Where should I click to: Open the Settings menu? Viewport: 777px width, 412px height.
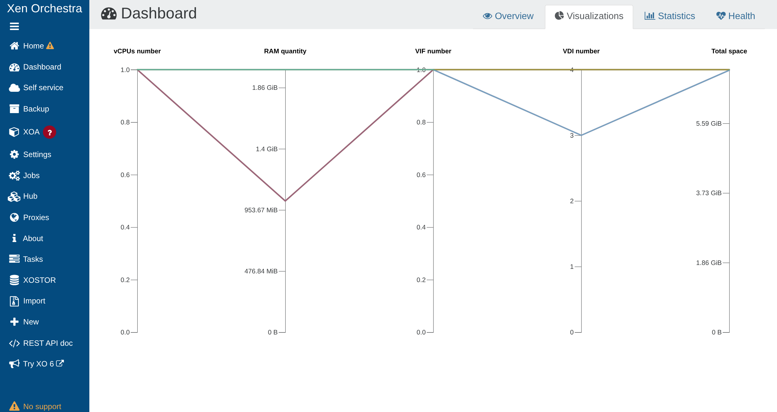pyautogui.click(x=37, y=154)
